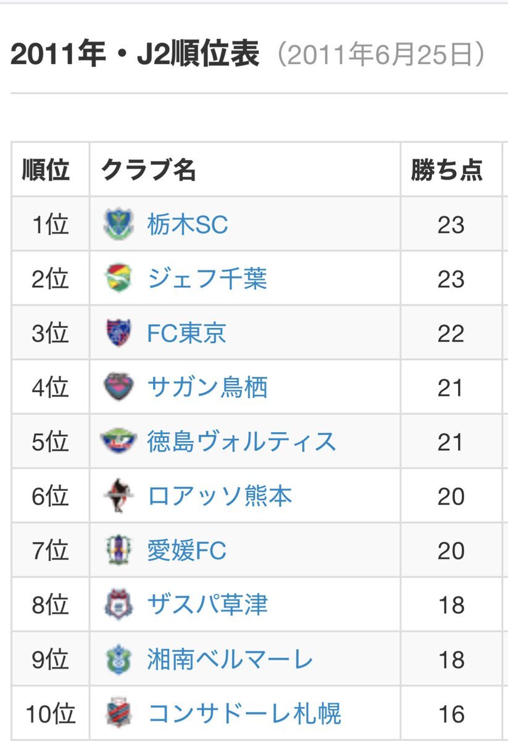Open the ジェフ千葉 link

(207, 279)
